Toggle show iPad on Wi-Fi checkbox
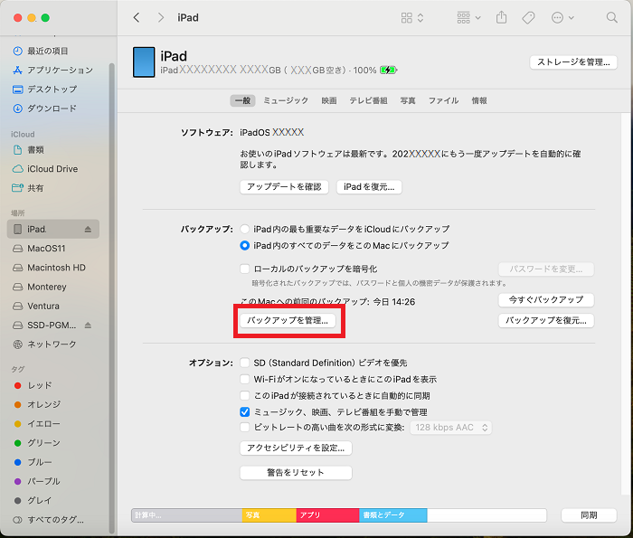The height and width of the screenshot is (538, 633). pyautogui.click(x=245, y=379)
